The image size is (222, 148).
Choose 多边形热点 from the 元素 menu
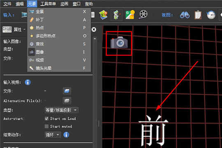(59, 36)
